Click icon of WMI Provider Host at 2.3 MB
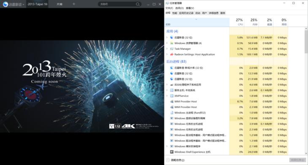Viewport: 308px width, 165px height. pos(172,107)
